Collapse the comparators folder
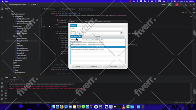 [12, 16]
